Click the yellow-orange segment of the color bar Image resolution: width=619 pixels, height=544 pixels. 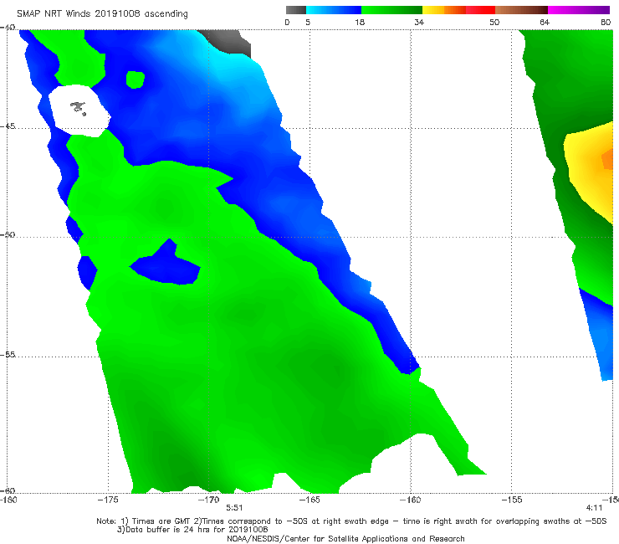[444, 10]
